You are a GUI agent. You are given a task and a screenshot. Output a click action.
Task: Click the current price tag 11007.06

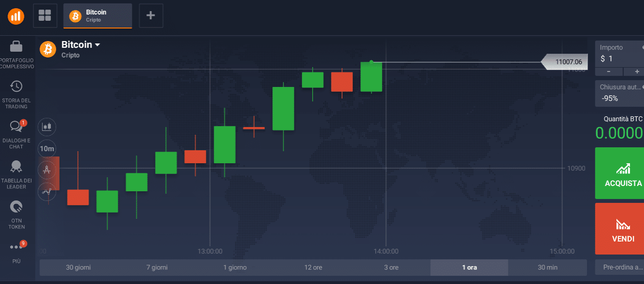(x=564, y=62)
